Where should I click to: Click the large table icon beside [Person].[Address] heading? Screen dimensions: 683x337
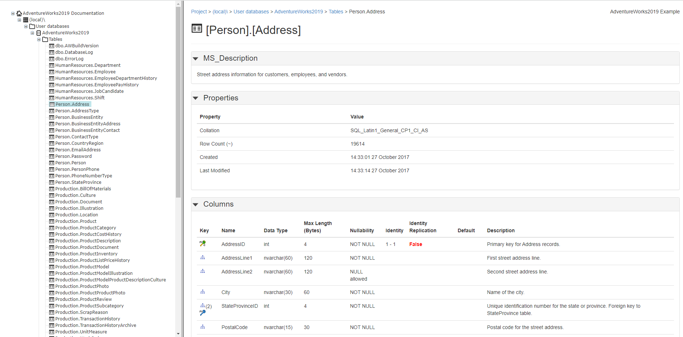197,28
